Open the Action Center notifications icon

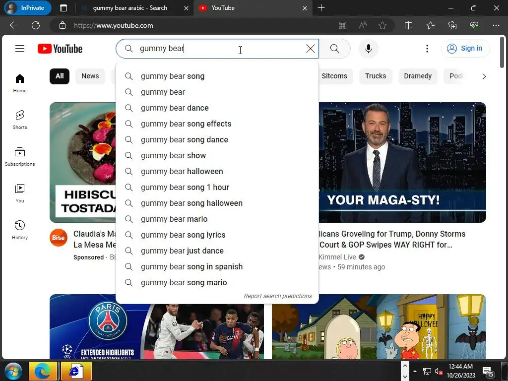click(x=488, y=371)
